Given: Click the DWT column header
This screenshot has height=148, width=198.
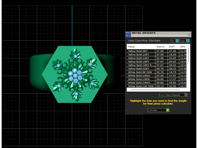Looking at the screenshot, I should coord(172,47).
